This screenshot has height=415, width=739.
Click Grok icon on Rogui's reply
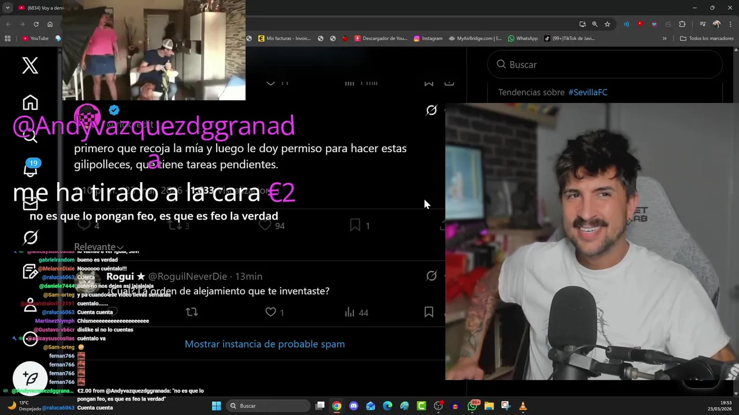click(x=431, y=276)
